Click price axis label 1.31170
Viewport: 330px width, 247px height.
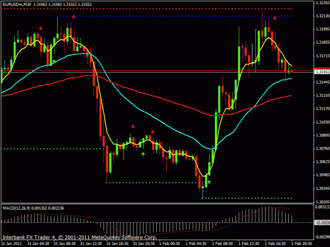(323, 108)
